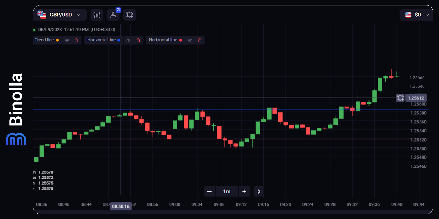The width and height of the screenshot is (439, 219).
Task: Toggle visibility of the Trend line
Action: [x=67, y=40]
